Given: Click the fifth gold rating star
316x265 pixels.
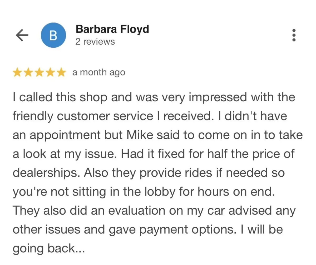Looking at the screenshot, I should (x=61, y=72).
